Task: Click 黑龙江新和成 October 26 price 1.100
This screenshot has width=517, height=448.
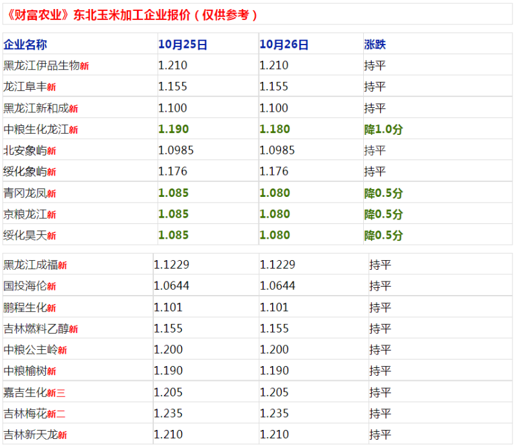Action: tap(274, 108)
